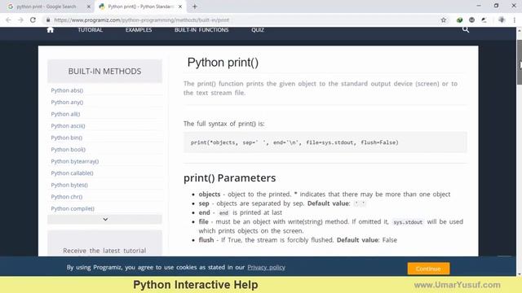
Task: Open the Python any() link
Action: pos(67,103)
